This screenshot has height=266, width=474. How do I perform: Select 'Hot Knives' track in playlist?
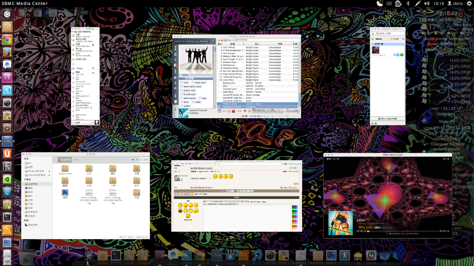(x=258, y=53)
